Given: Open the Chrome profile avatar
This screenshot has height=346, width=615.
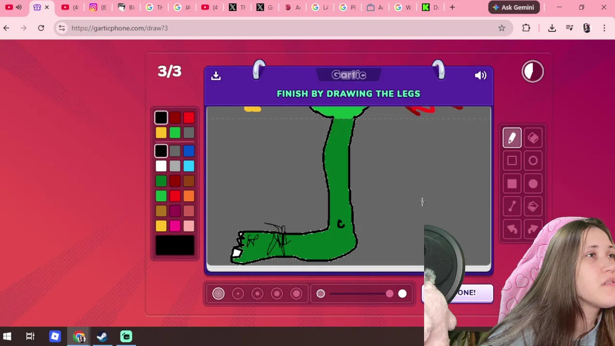Looking at the screenshot, I should click(587, 28).
